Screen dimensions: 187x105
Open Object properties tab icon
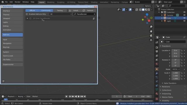click(x=157, y=69)
